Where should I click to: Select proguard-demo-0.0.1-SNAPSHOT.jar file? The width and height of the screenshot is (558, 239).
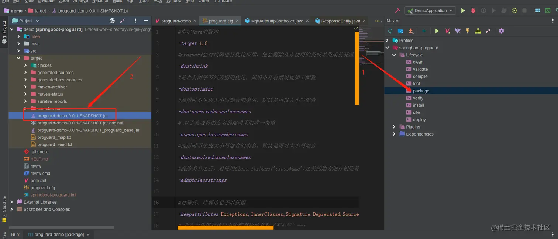[73, 116]
